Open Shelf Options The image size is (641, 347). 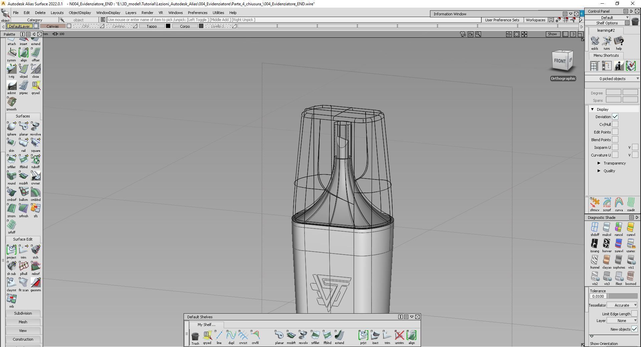pos(607,23)
